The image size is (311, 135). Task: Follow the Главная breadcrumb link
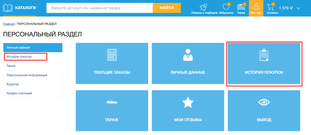(9, 24)
